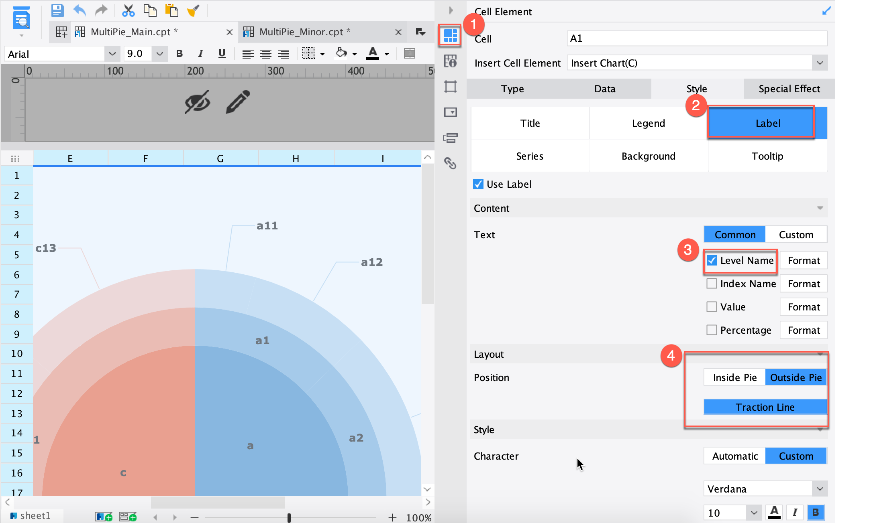
Task: Open the Arial font family dropdown
Action: [x=112, y=54]
